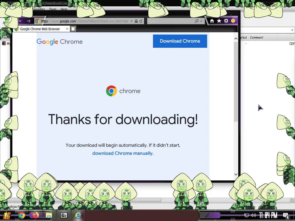
Task: Click the browser forward arrow
Action: pos(29,21)
